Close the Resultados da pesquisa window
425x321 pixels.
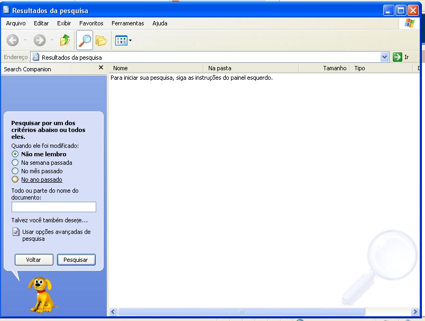tap(413, 11)
